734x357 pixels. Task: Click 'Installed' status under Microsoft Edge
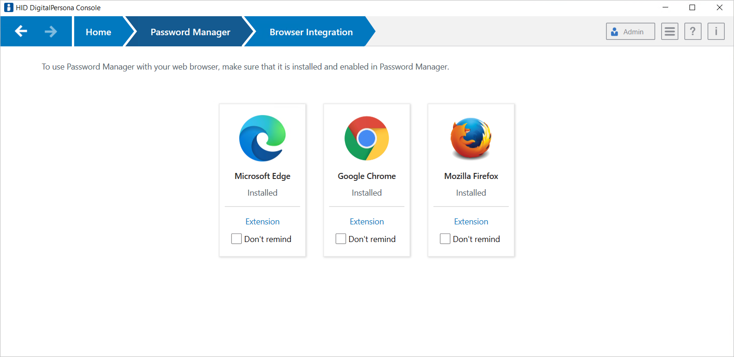click(x=262, y=193)
